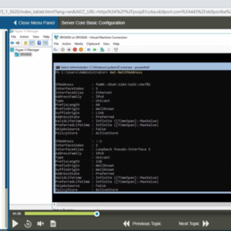
Task: Open File menu in Virtual Machine Connection
Action: 56,44
